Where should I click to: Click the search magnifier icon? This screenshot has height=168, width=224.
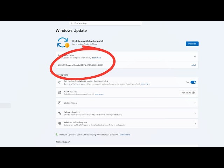71,23
